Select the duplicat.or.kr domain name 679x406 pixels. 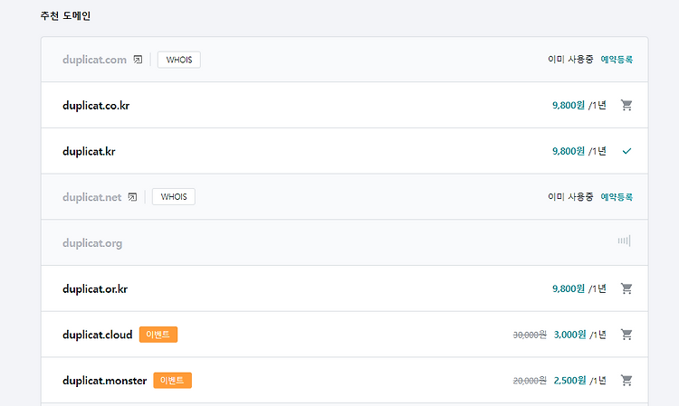95,288
